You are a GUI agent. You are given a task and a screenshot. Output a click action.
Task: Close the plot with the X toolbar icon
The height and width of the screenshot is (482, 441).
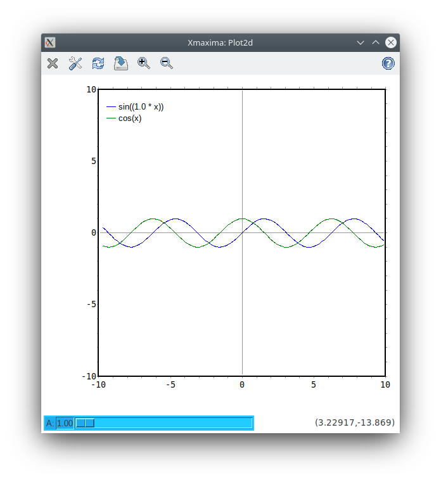tap(53, 63)
